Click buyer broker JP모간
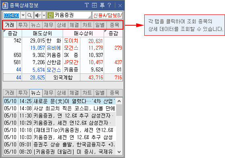The width and height of the screenshot is (225, 158). pos(71,62)
